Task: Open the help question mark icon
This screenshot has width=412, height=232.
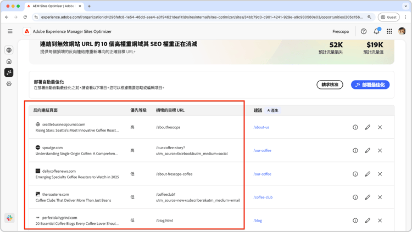Action: pyautogui.click(x=364, y=31)
